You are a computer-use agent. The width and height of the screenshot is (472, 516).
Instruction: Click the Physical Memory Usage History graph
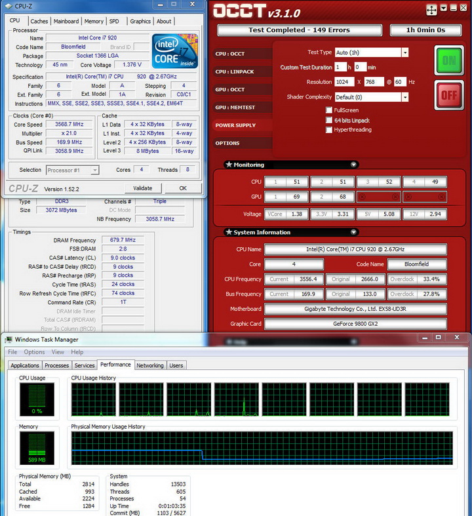[x=262, y=448]
